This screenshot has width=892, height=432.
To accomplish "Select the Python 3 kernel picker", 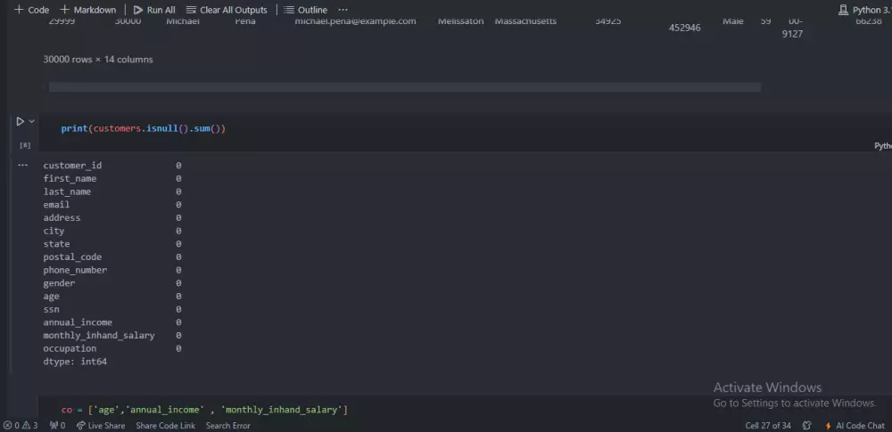I will (864, 10).
